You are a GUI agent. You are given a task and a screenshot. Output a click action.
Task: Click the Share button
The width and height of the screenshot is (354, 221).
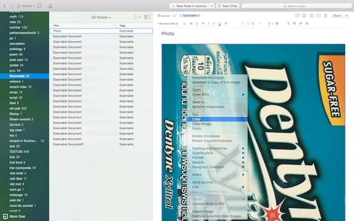click(x=337, y=15)
